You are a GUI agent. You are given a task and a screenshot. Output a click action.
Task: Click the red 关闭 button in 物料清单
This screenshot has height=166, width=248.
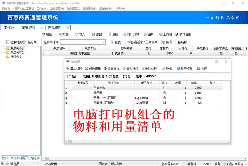[x=202, y=69]
